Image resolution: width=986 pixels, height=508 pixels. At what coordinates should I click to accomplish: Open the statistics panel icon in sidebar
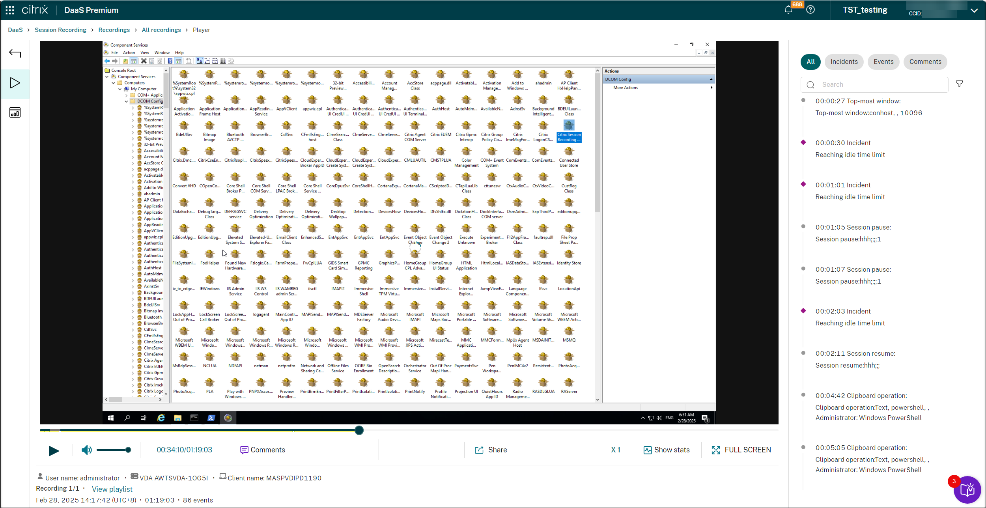tap(15, 113)
